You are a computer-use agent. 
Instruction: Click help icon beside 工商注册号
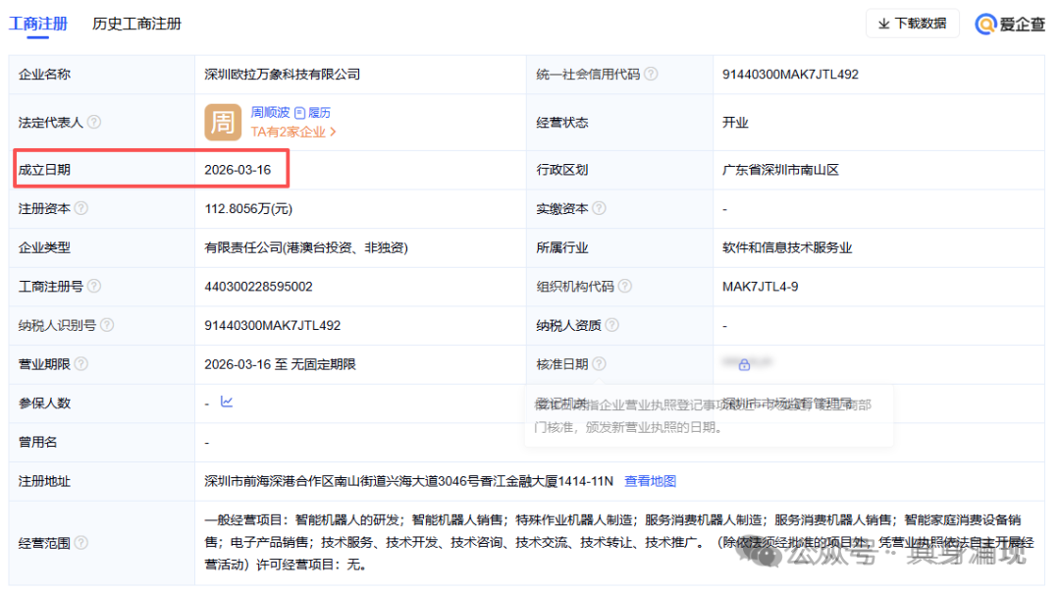coord(94,286)
